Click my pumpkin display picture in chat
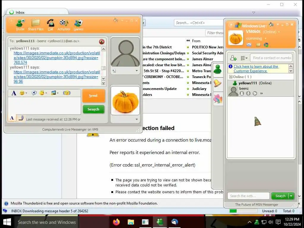Image resolution: width=304 pixels, height=228 pixels. [125, 101]
